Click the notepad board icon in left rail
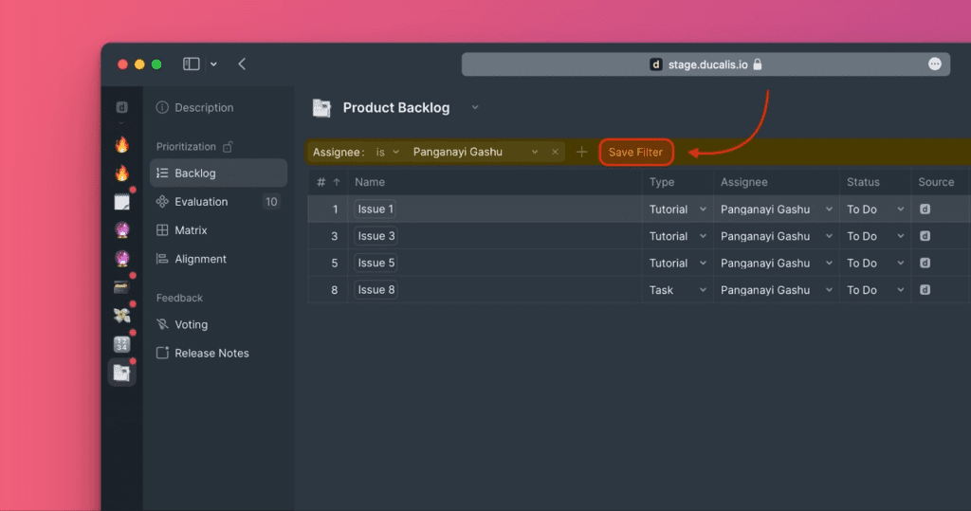This screenshot has width=971, height=511. (x=121, y=202)
